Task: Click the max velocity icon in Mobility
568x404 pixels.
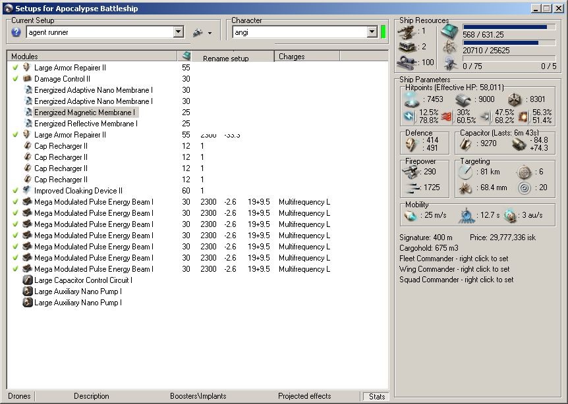Action: pyautogui.click(x=410, y=215)
